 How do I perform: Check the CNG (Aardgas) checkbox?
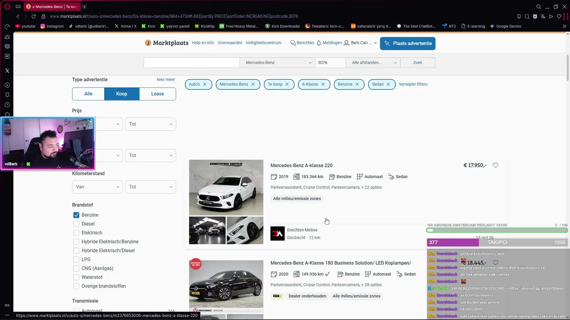(x=76, y=268)
